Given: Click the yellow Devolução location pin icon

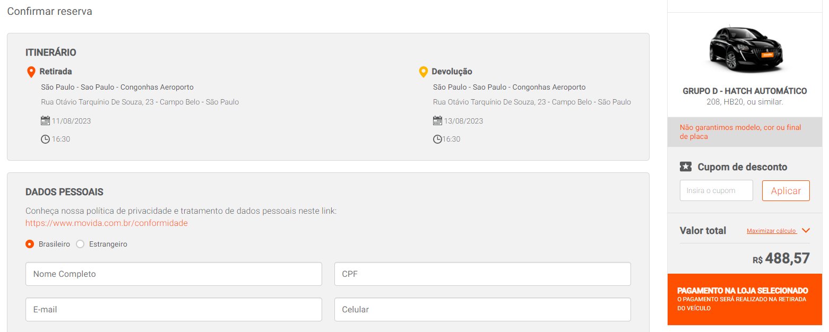Looking at the screenshot, I should tap(423, 72).
